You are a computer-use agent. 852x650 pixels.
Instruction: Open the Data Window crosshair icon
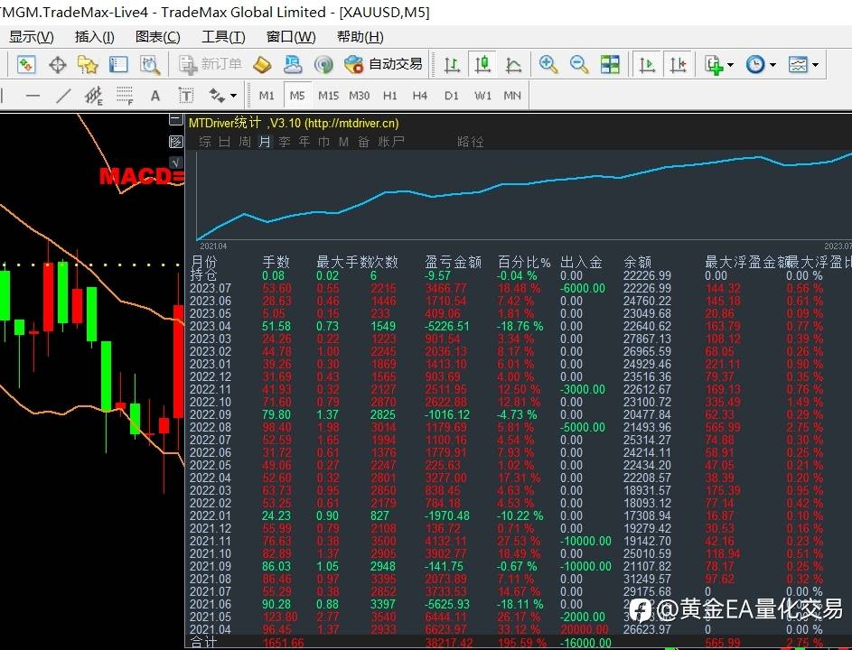coord(57,65)
